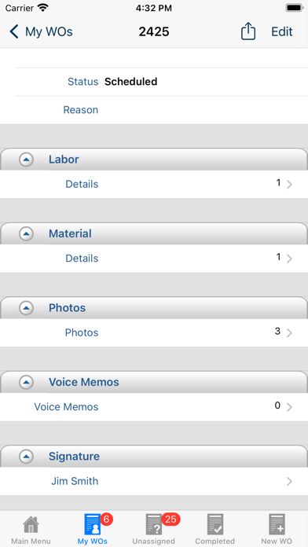Open Voice Memos row chevron

pyautogui.click(x=289, y=407)
